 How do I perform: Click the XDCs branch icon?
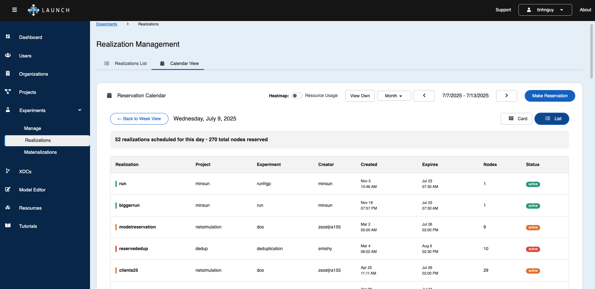(x=8, y=171)
